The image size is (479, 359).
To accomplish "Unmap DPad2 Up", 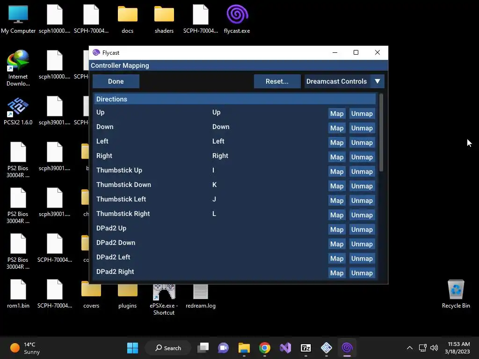I will 362,230.
